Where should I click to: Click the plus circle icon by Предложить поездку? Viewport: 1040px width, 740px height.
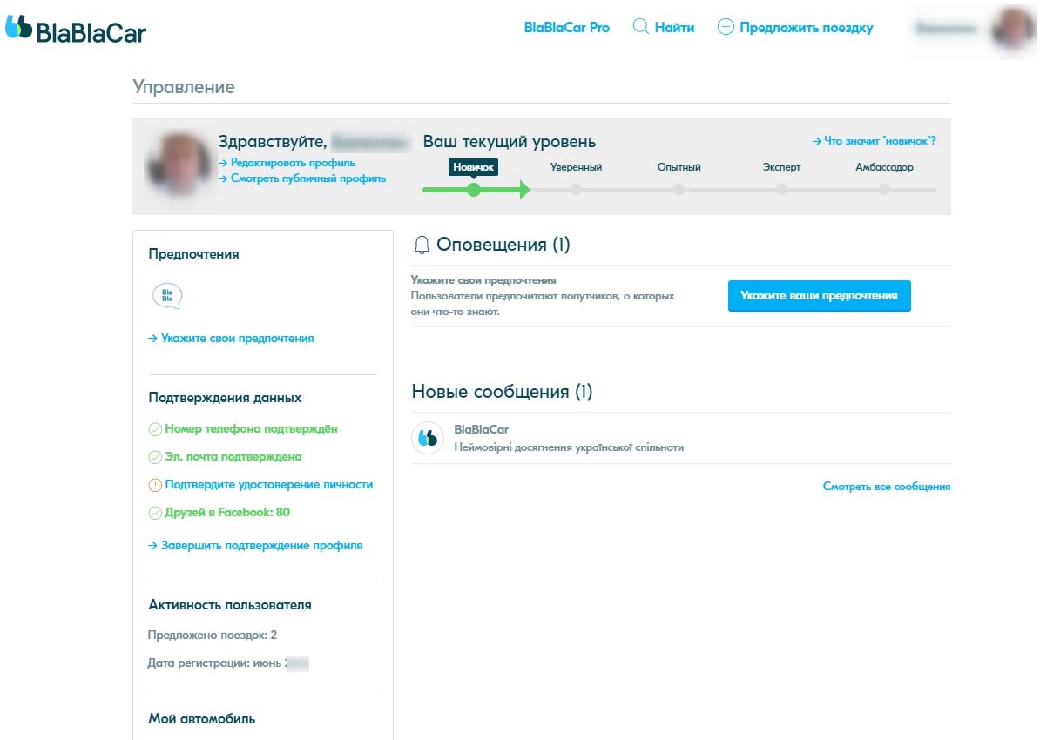click(x=726, y=27)
